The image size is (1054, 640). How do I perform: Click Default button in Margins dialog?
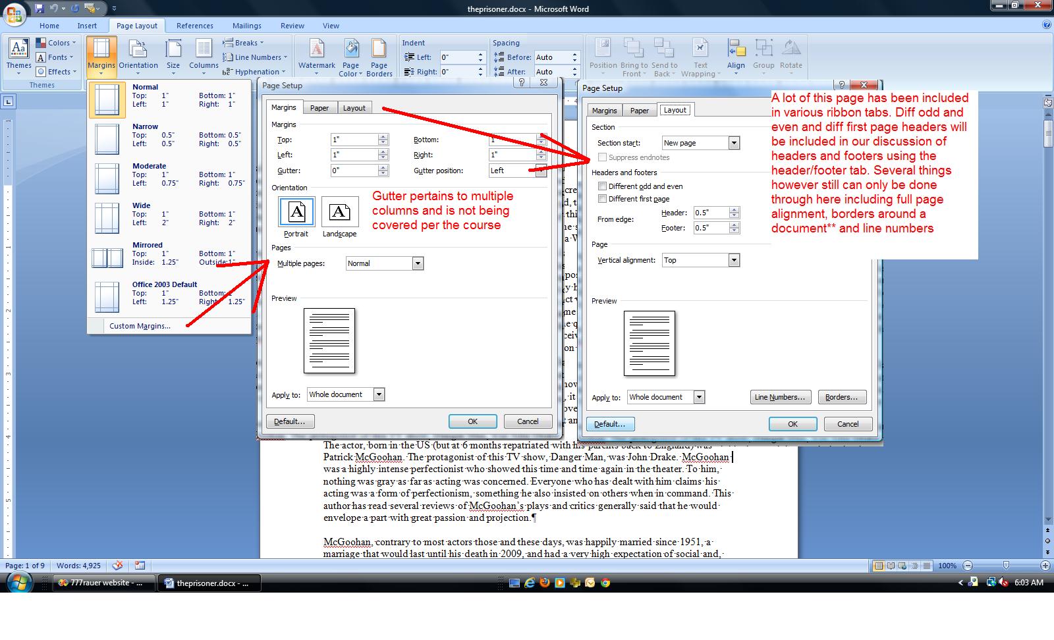click(290, 421)
